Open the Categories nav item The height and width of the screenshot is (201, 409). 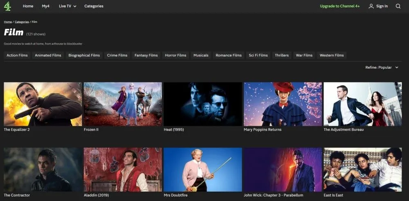[x=94, y=6]
